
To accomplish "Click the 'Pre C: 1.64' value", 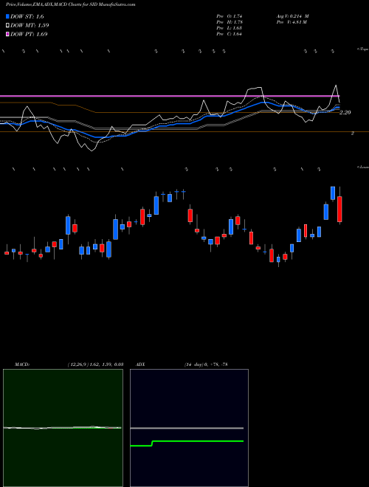I will (230, 34).
